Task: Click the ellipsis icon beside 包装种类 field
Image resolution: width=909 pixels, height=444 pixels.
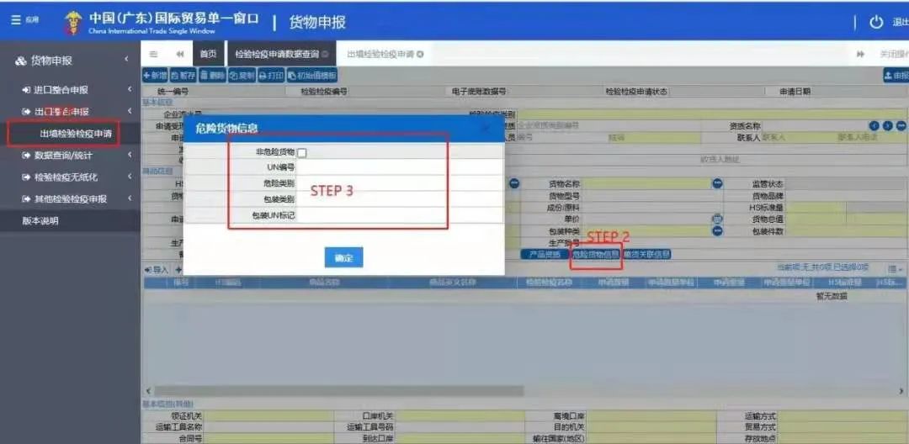Action: point(717,230)
